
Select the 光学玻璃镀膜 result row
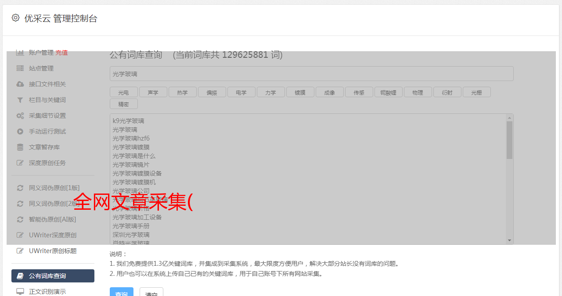[131, 147]
